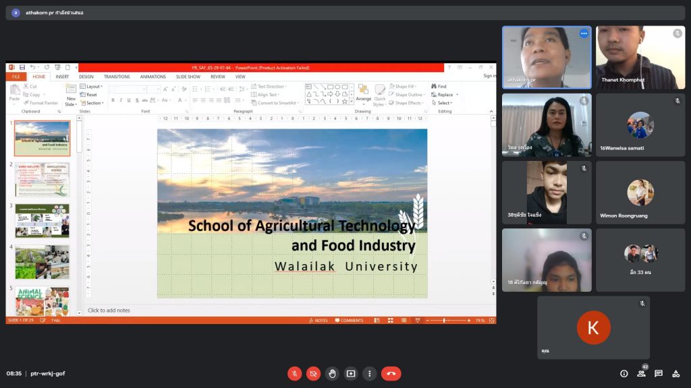
Task: Click the Present now screen-share icon
Action: coord(351,373)
